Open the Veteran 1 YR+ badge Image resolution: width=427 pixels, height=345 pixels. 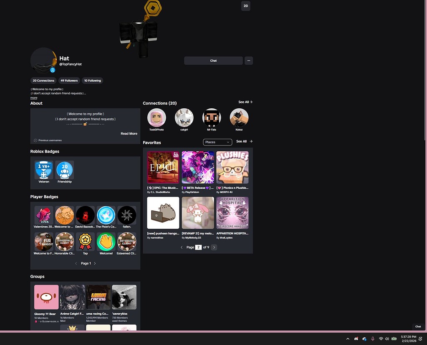tap(44, 170)
